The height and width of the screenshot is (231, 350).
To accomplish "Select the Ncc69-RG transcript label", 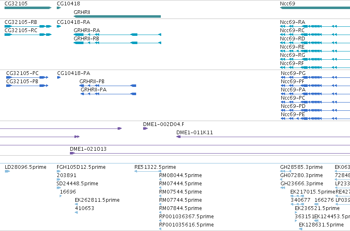I will (x=293, y=55).
